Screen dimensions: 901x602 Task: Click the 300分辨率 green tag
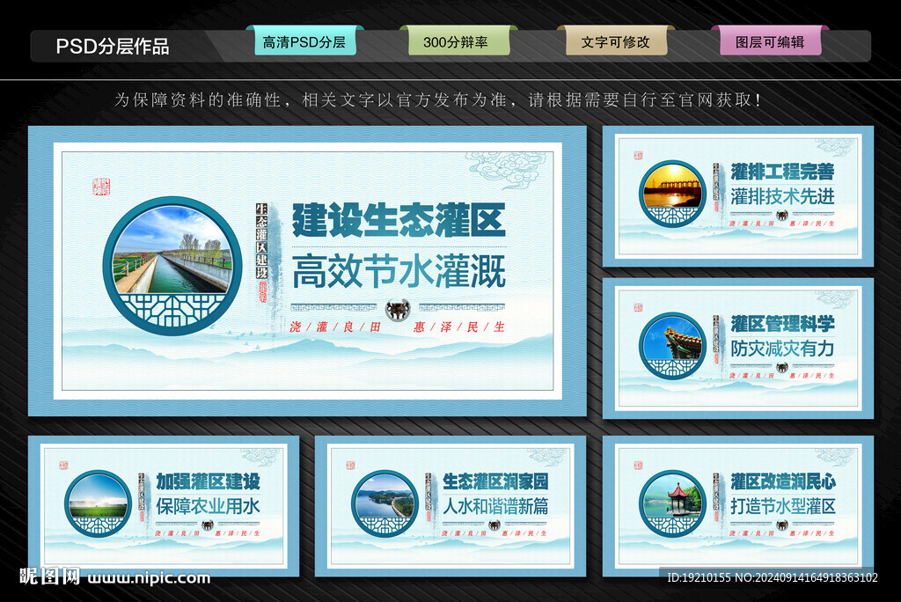coord(455,42)
